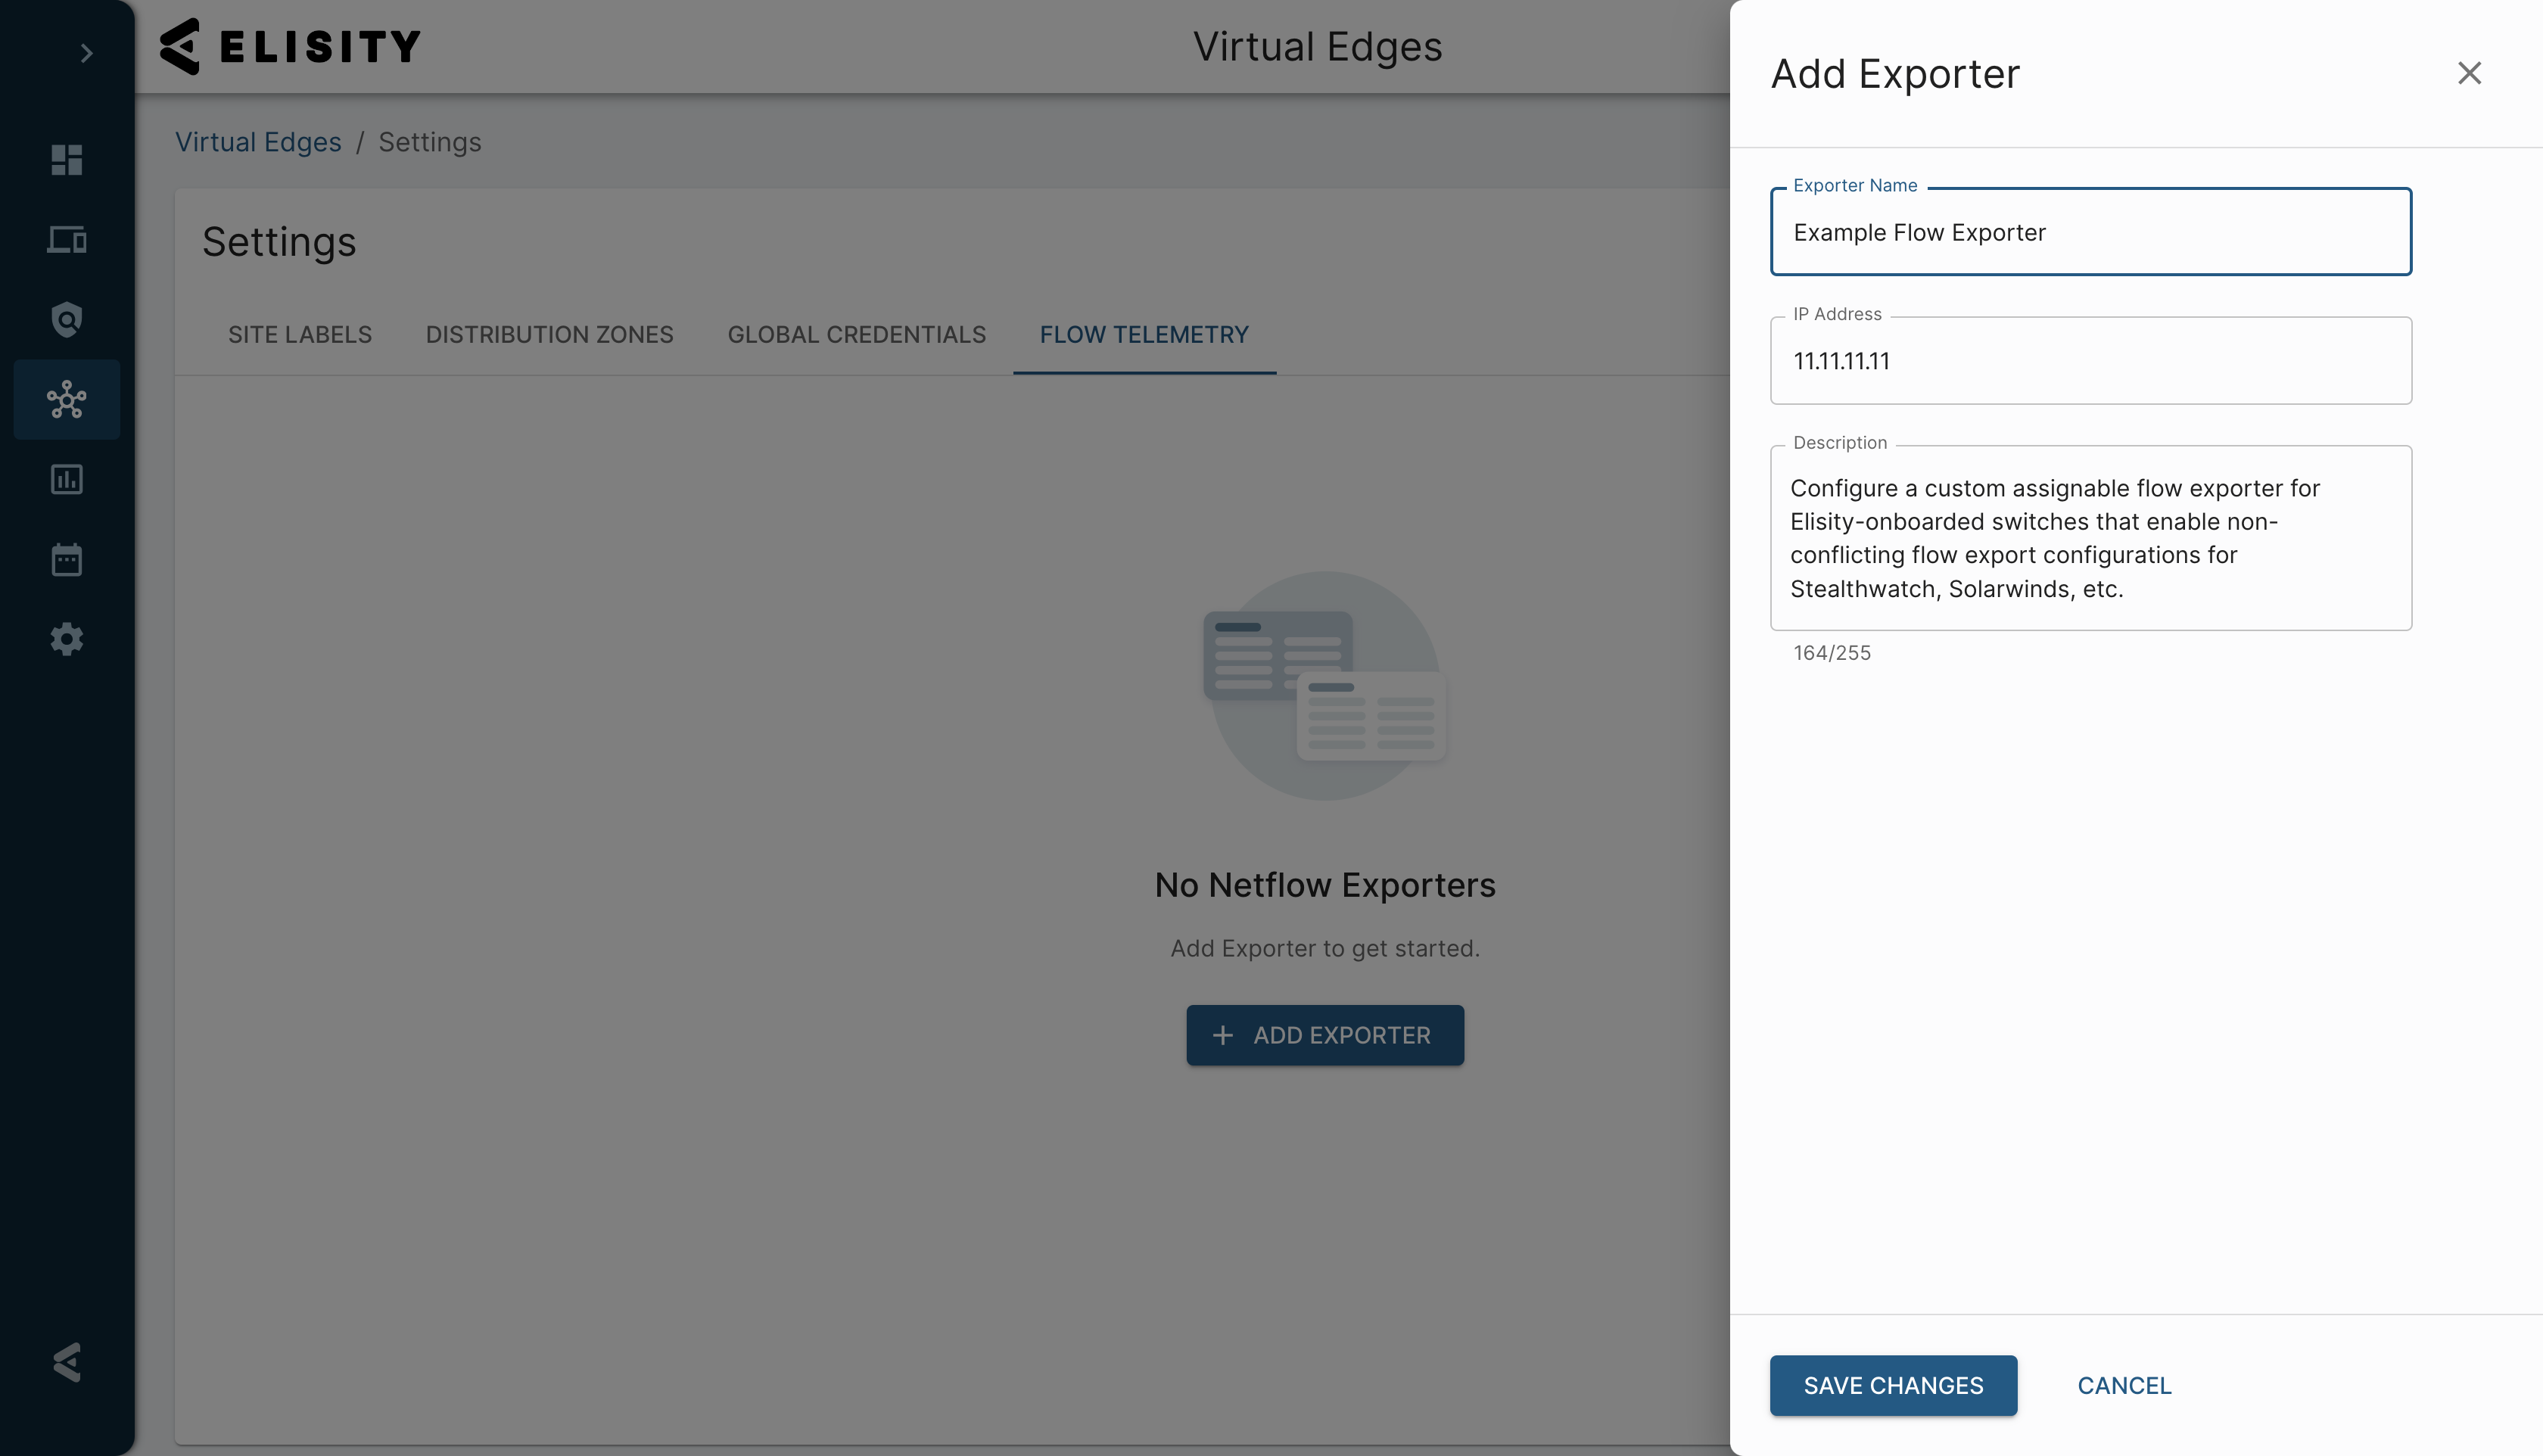
Task: Click the 164/255 character counter
Action: pyautogui.click(x=1832, y=653)
